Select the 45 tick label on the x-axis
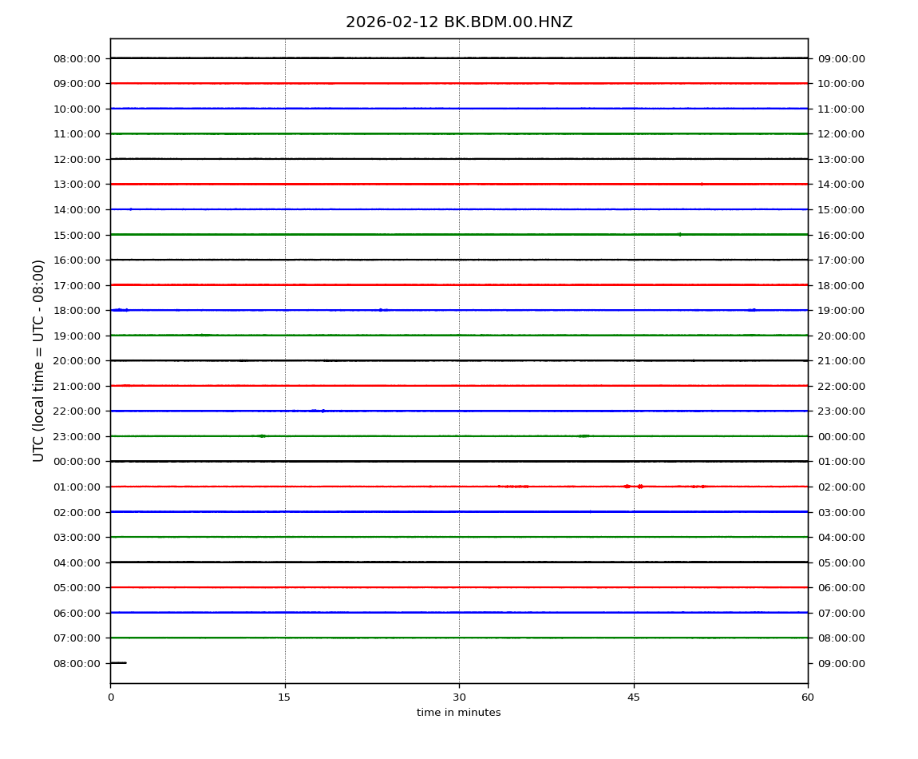The width and height of the screenshot is (918, 759). 634,697
